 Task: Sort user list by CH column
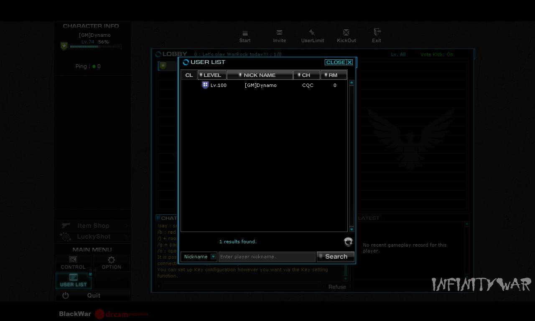tap(306, 75)
